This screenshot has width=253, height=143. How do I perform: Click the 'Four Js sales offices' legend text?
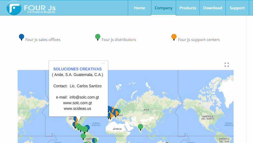pyautogui.click(x=43, y=40)
